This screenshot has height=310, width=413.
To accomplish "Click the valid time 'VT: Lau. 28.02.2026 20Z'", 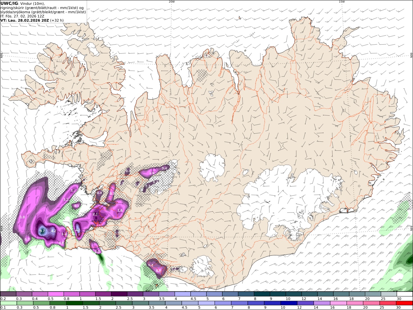I will point(25,20).
